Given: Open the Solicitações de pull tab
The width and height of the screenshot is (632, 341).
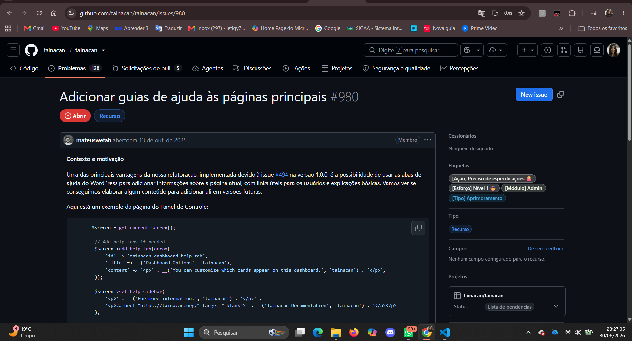Looking at the screenshot, I should 147,68.
